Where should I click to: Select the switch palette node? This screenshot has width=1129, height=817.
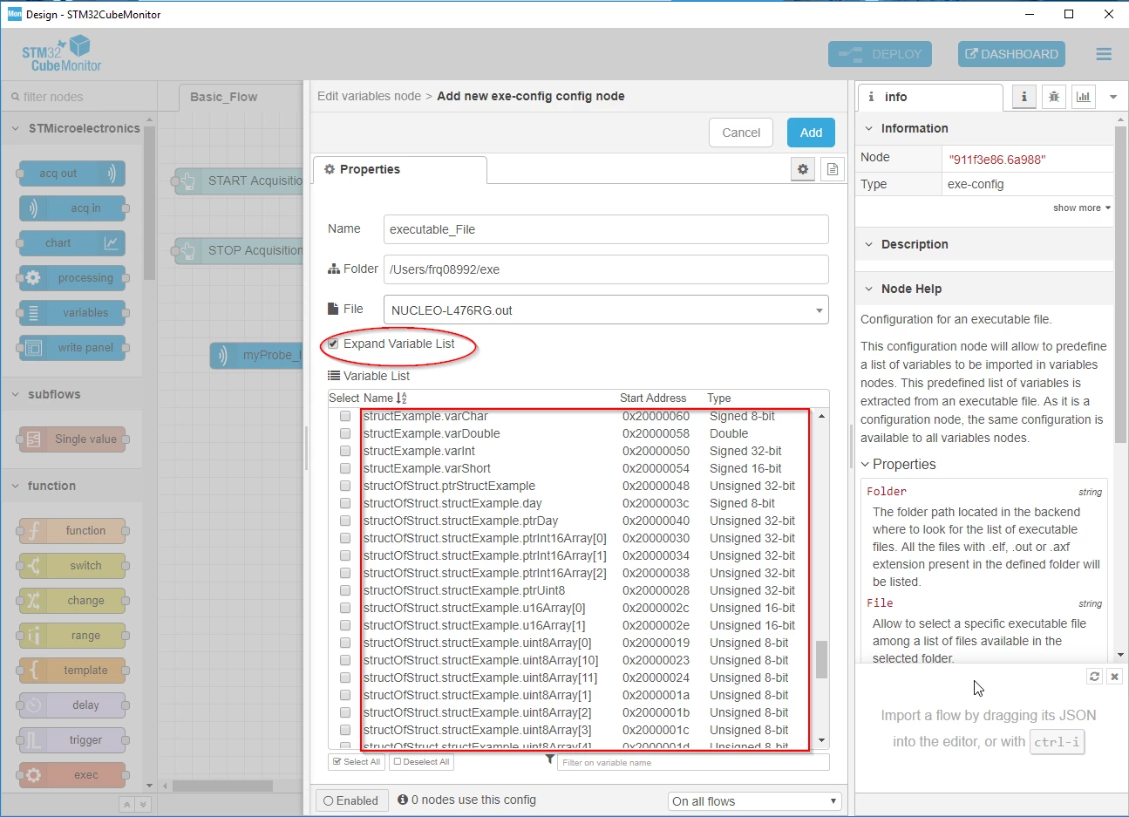point(71,566)
